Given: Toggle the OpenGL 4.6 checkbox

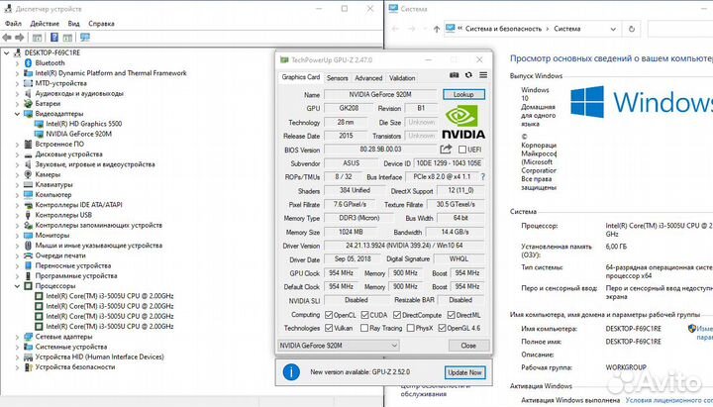Looking at the screenshot, I should click(x=442, y=328).
